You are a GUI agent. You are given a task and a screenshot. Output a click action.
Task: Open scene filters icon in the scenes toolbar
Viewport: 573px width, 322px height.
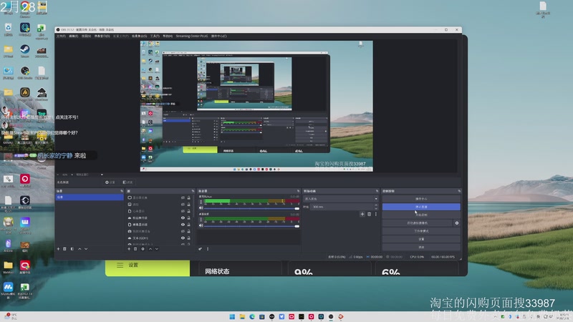click(72, 249)
